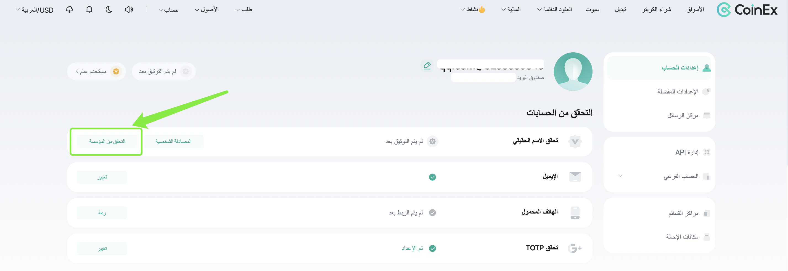Toggle dark mode with the moon icon
Screen dimensions: 788x271
pos(109,10)
